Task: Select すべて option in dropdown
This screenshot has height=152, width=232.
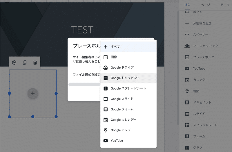Action: [128, 47]
